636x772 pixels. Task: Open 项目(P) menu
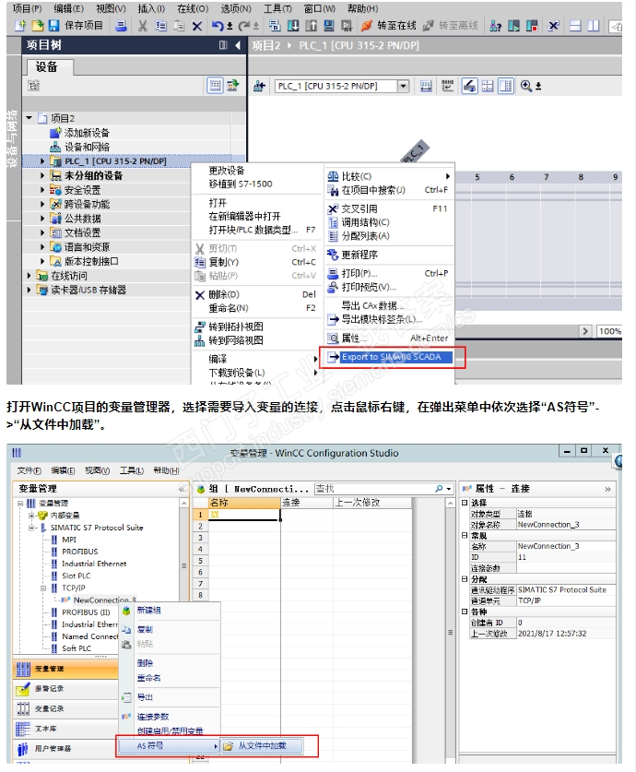(27, 8)
